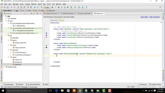Click the Debug app bug icon
This screenshot has width=165, height=93.
tap(59, 7)
